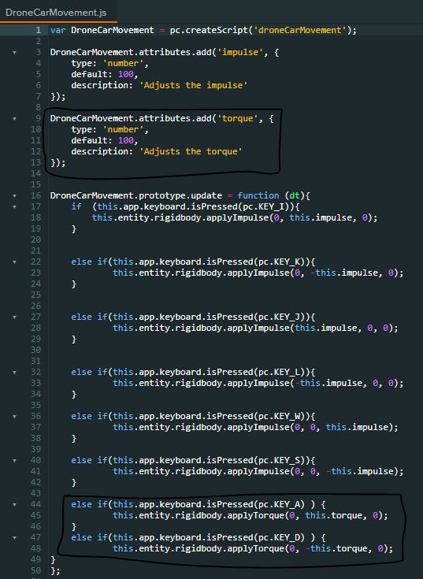Viewport: 423px width, 579px height.
Task: Fold the KEY_D applyTorque block
Action: pos(14,537)
